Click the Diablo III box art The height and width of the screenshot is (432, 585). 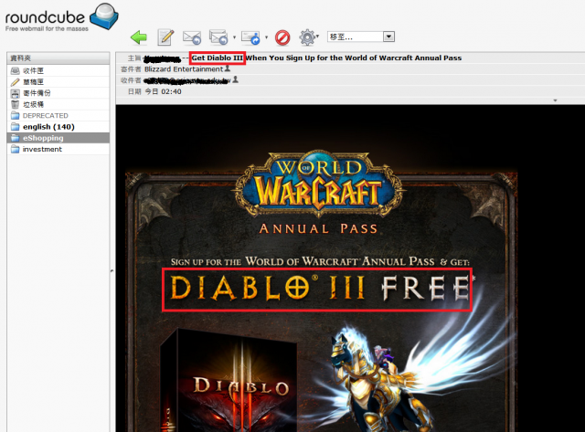tap(229, 380)
